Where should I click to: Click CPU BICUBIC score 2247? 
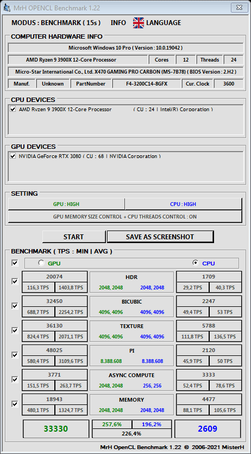[x=209, y=301]
